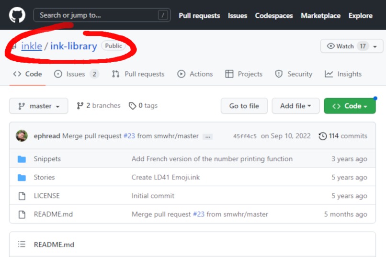Open Marketplace in top navigation
This screenshot has width=386, height=257.
320,15
